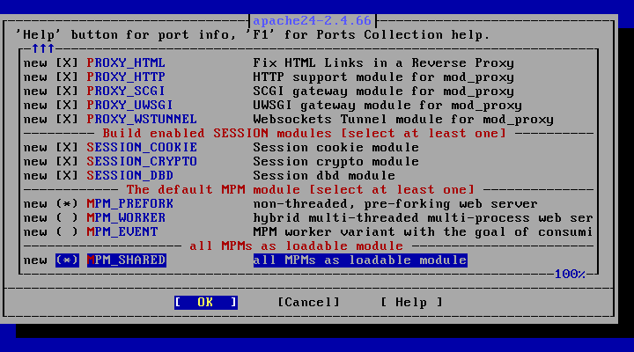Click 'MPM worker variant with the goal' description

click(423, 232)
